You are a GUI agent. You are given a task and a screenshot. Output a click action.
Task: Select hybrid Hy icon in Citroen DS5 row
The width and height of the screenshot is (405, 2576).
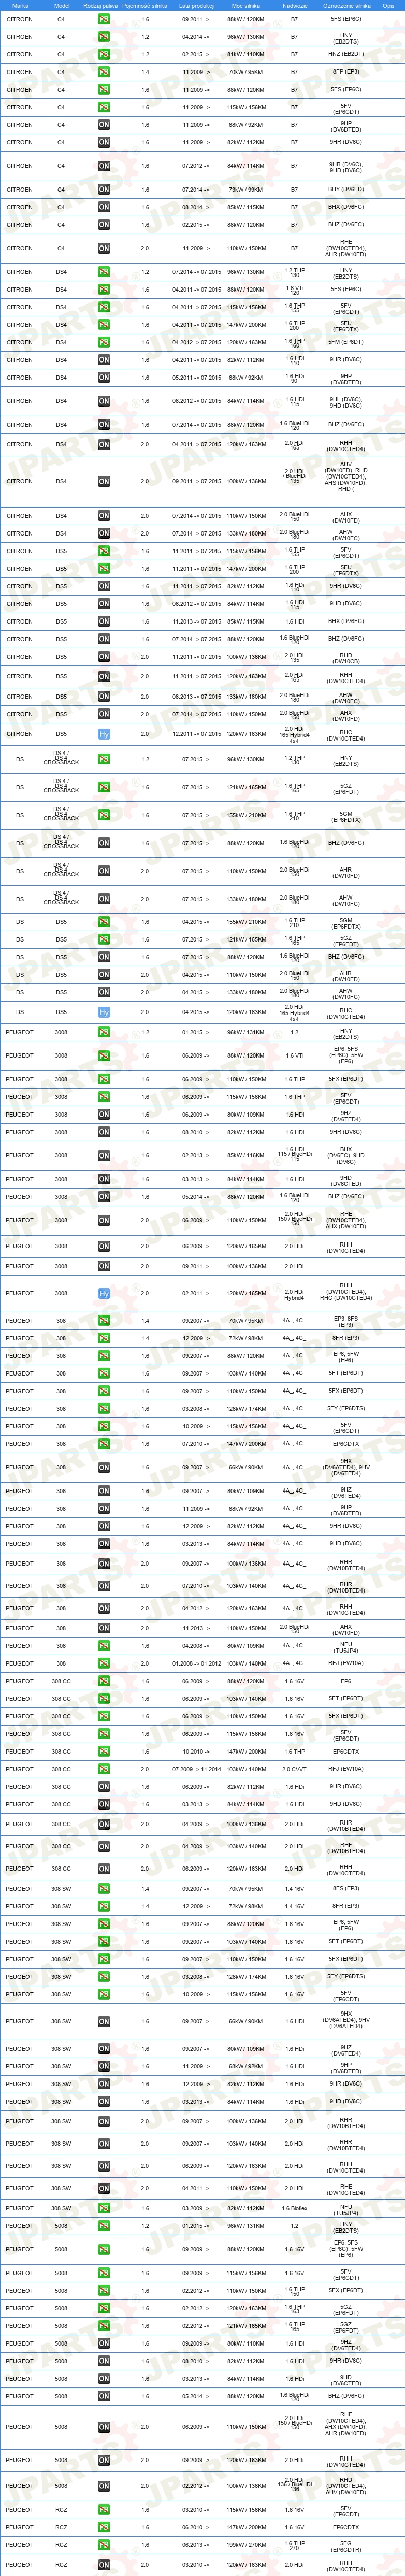pyautogui.click(x=104, y=734)
